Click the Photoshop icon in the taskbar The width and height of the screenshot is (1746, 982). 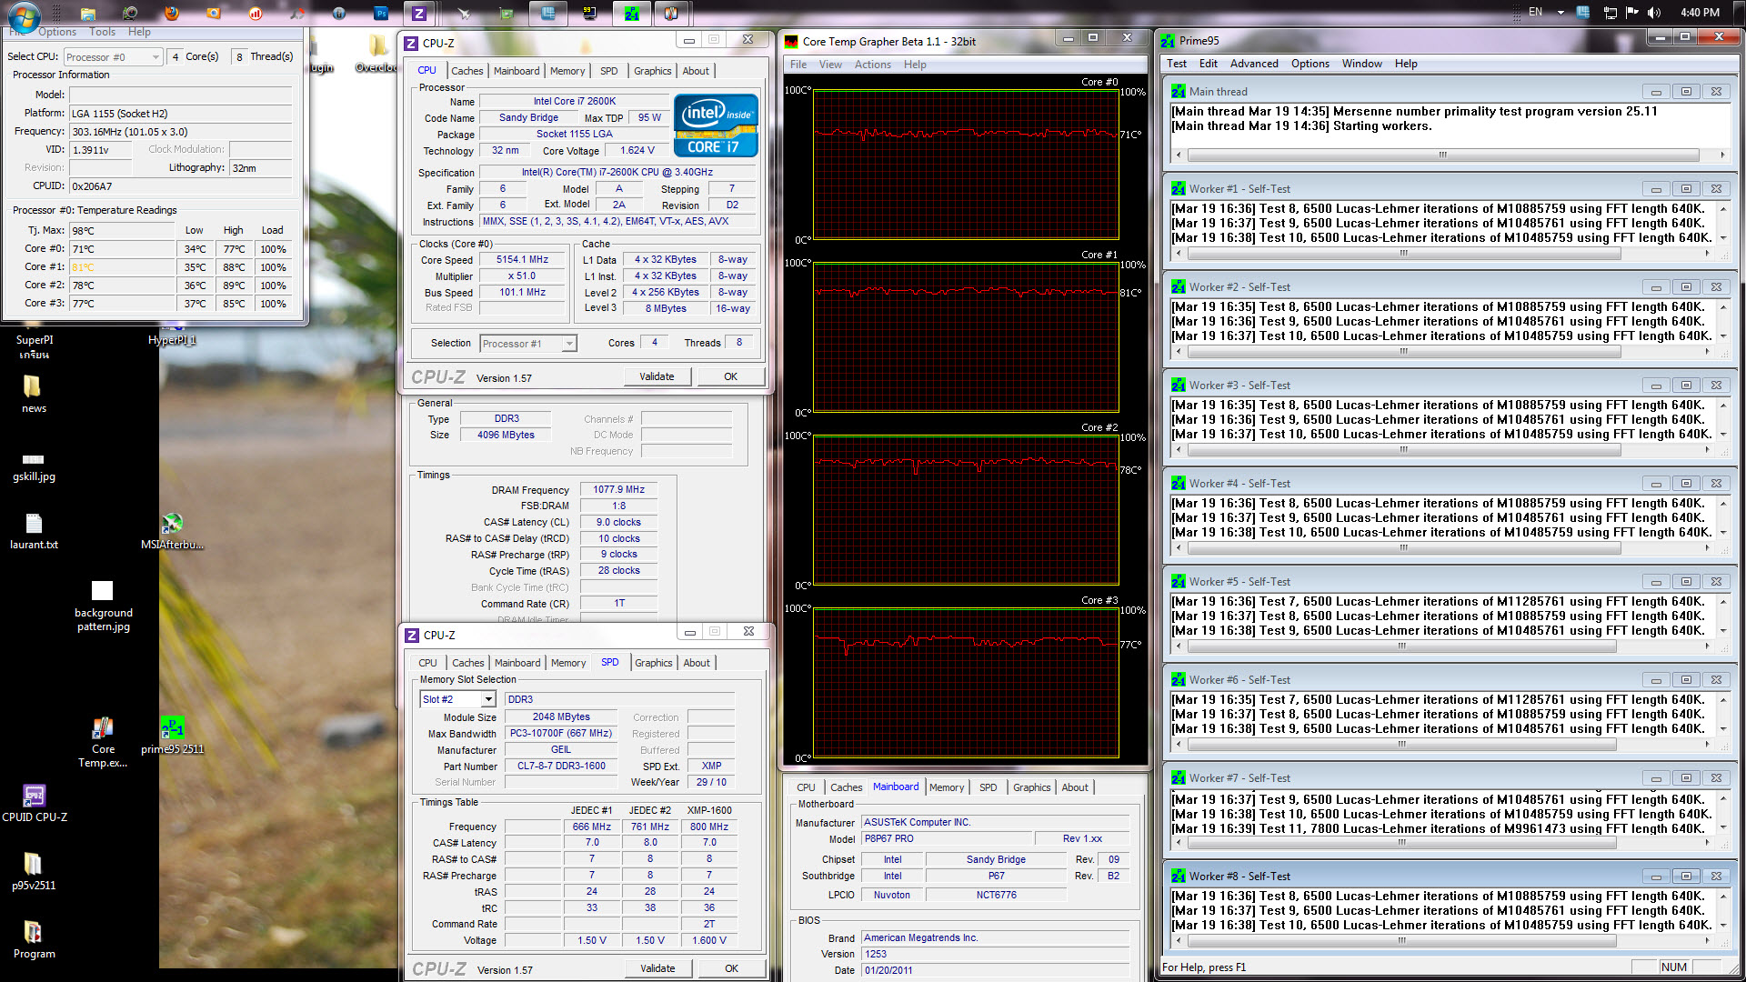[380, 13]
